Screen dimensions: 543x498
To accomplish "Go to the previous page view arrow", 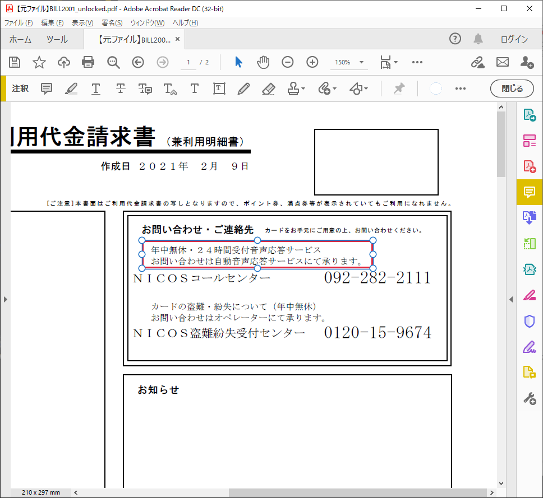I will click(138, 62).
